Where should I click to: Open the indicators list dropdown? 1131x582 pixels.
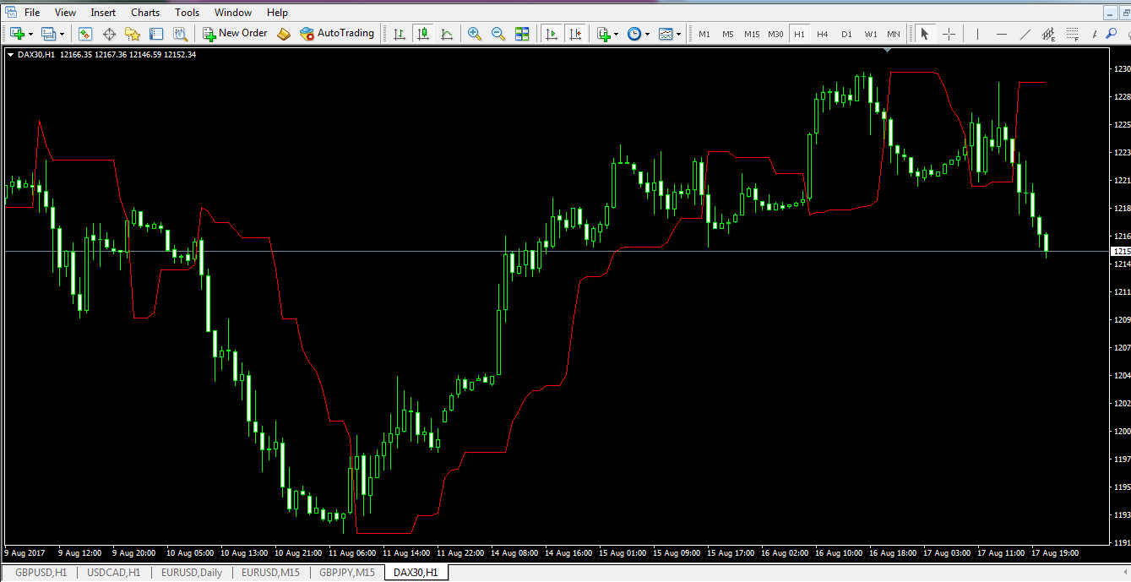[x=616, y=35]
